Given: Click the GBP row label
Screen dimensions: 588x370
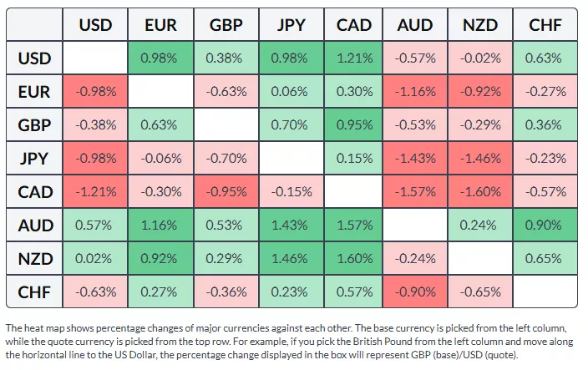Looking at the screenshot, I should tap(35, 125).
